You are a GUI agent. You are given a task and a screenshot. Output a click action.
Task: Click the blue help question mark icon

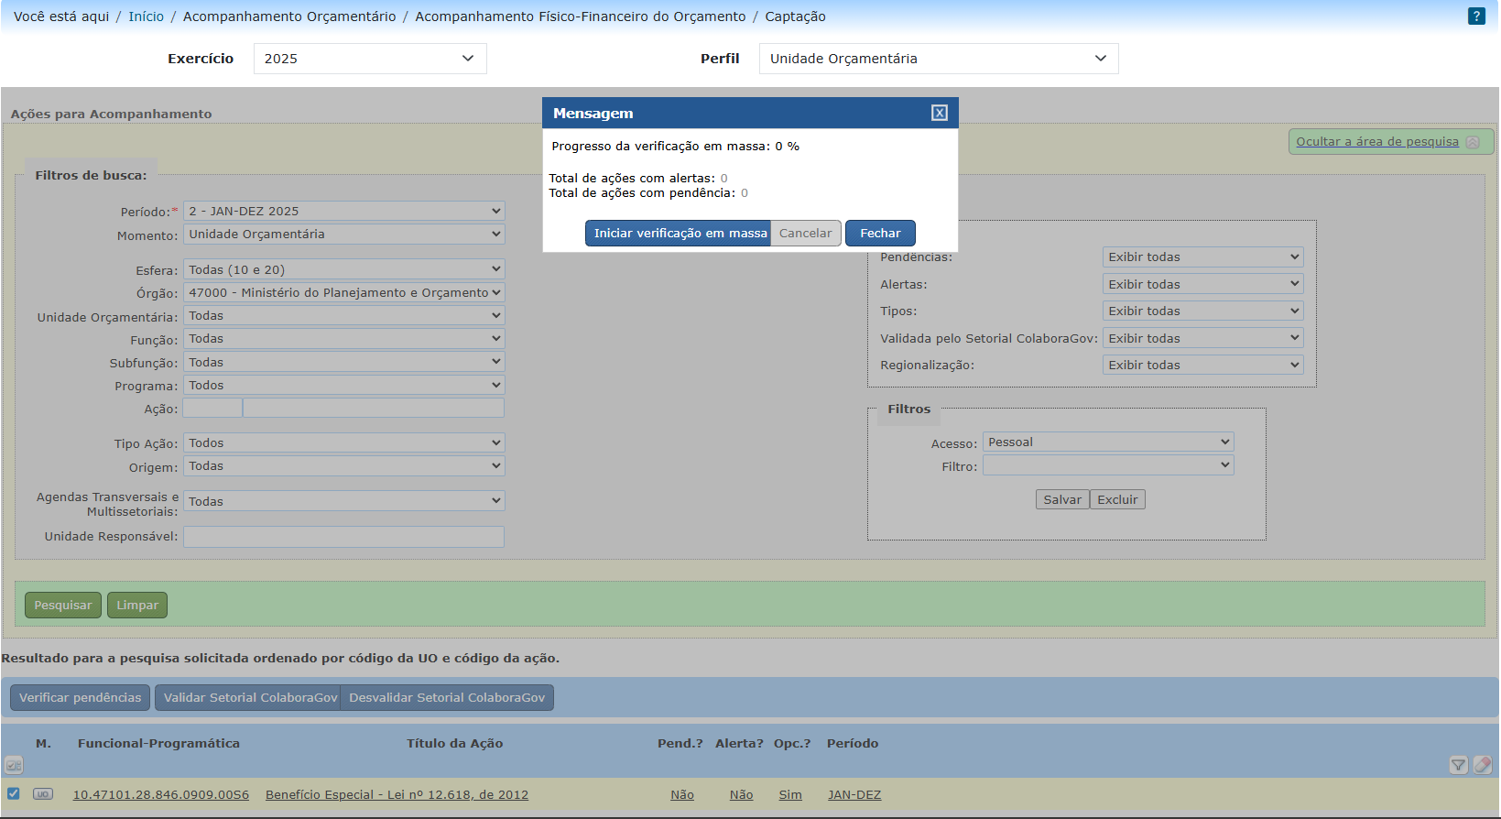1476,16
